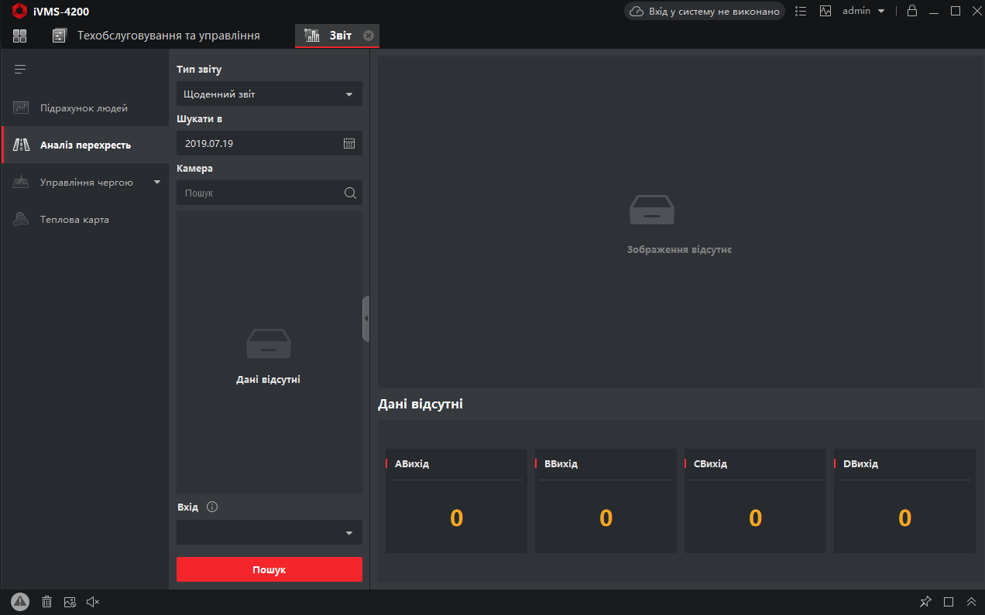Open the main menu grid icon

19,36
